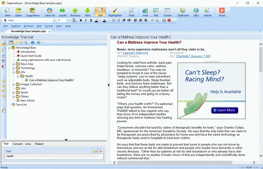
Task: Open font color dropdown arrow
Action: pyautogui.click(x=108, y=21)
